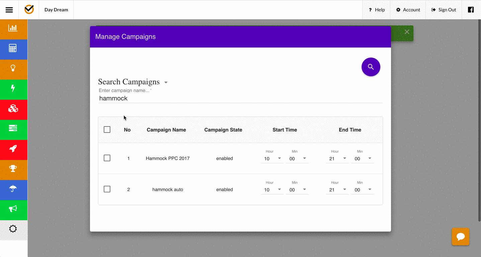
Task: Open Start Time minute dropdown for Hammock PPC 2017
Action: (297, 159)
